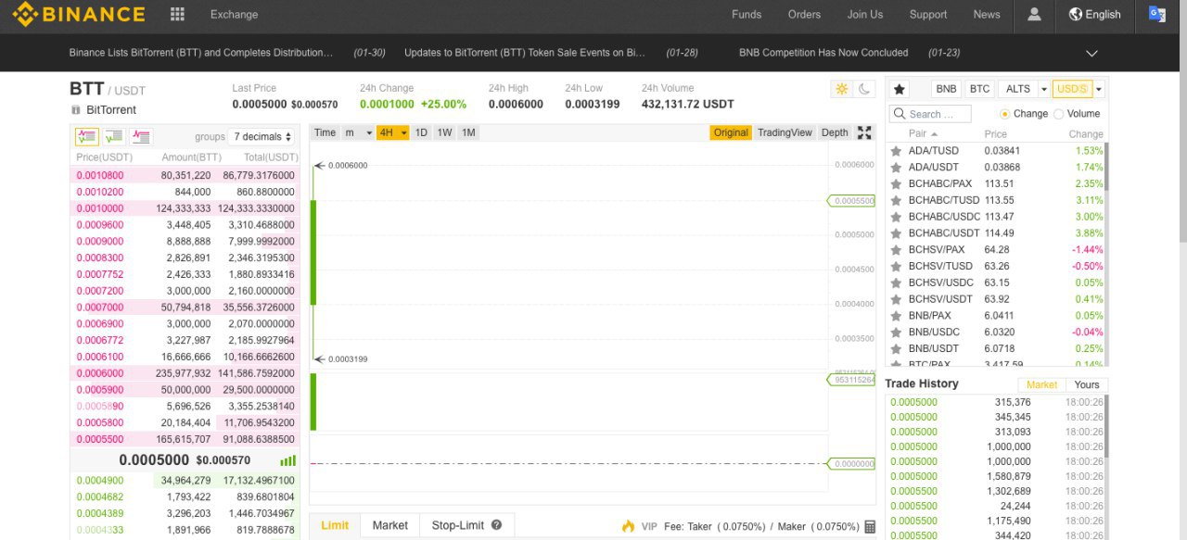Show Market trade history tab
The height and width of the screenshot is (540, 1187).
pos(1041,384)
